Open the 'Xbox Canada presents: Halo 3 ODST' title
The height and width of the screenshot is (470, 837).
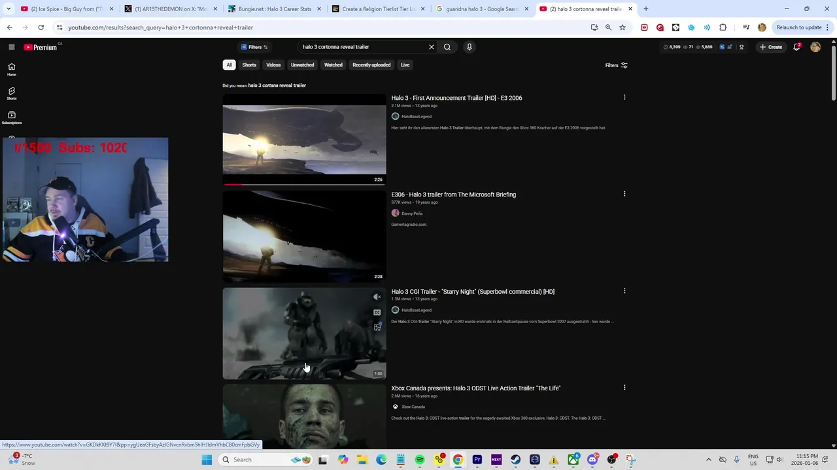click(x=475, y=388)
